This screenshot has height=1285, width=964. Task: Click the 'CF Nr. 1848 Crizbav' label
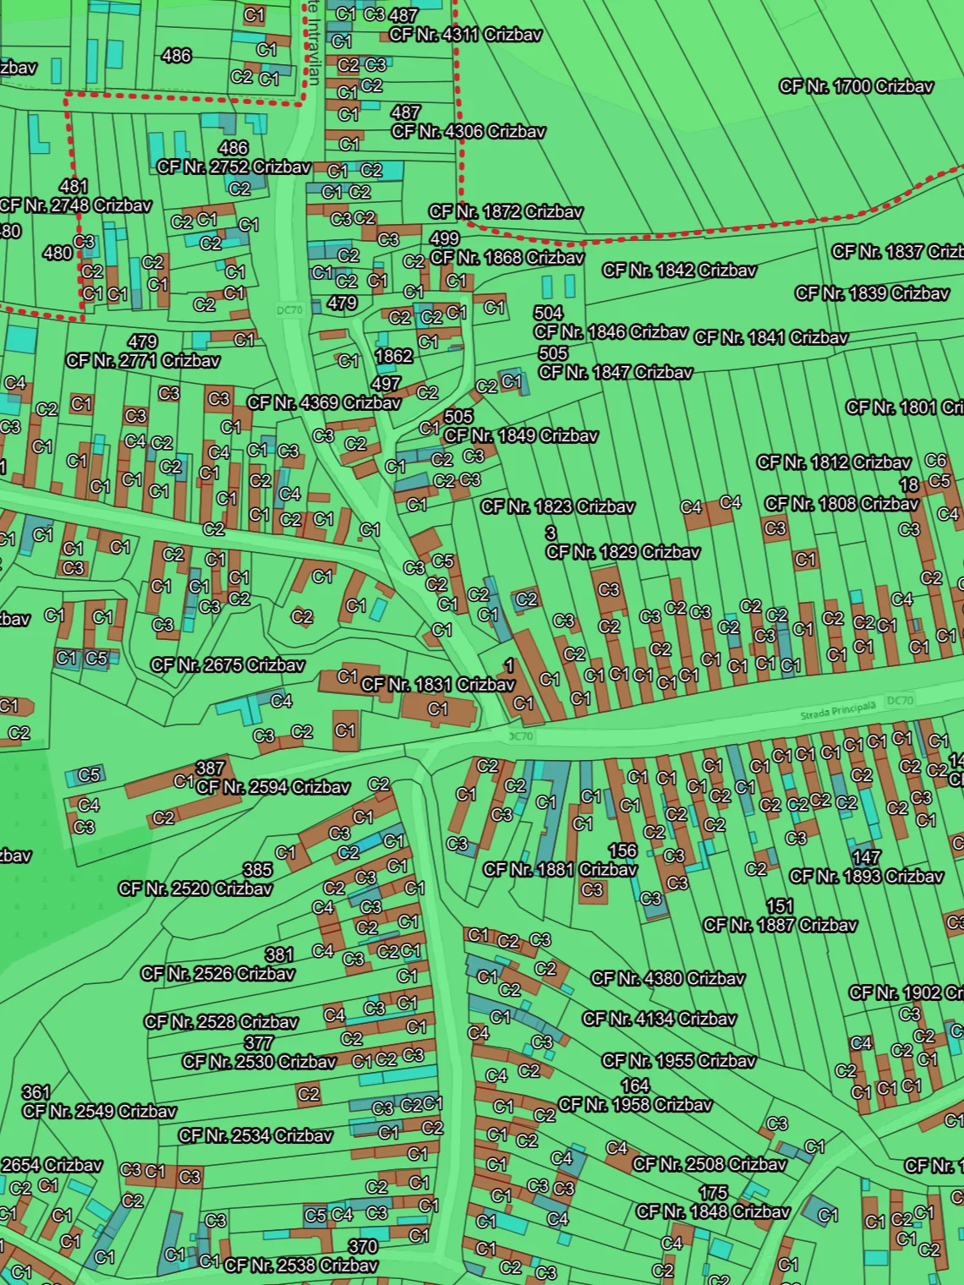[714, 1212]
